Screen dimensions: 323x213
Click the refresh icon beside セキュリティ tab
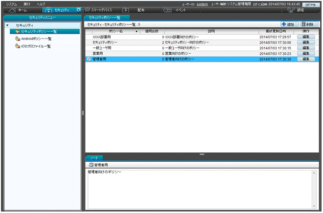[79, 10]
